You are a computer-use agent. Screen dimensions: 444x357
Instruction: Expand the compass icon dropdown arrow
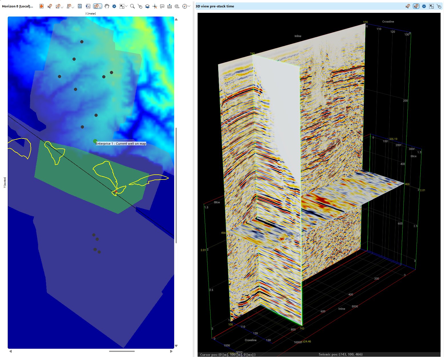[189, 6]
